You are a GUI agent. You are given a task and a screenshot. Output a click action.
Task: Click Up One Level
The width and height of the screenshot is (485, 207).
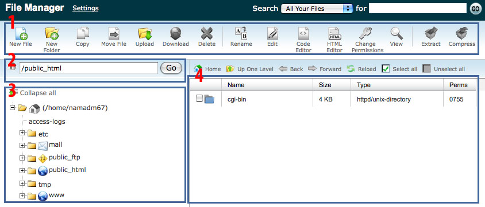pos(249,69)
